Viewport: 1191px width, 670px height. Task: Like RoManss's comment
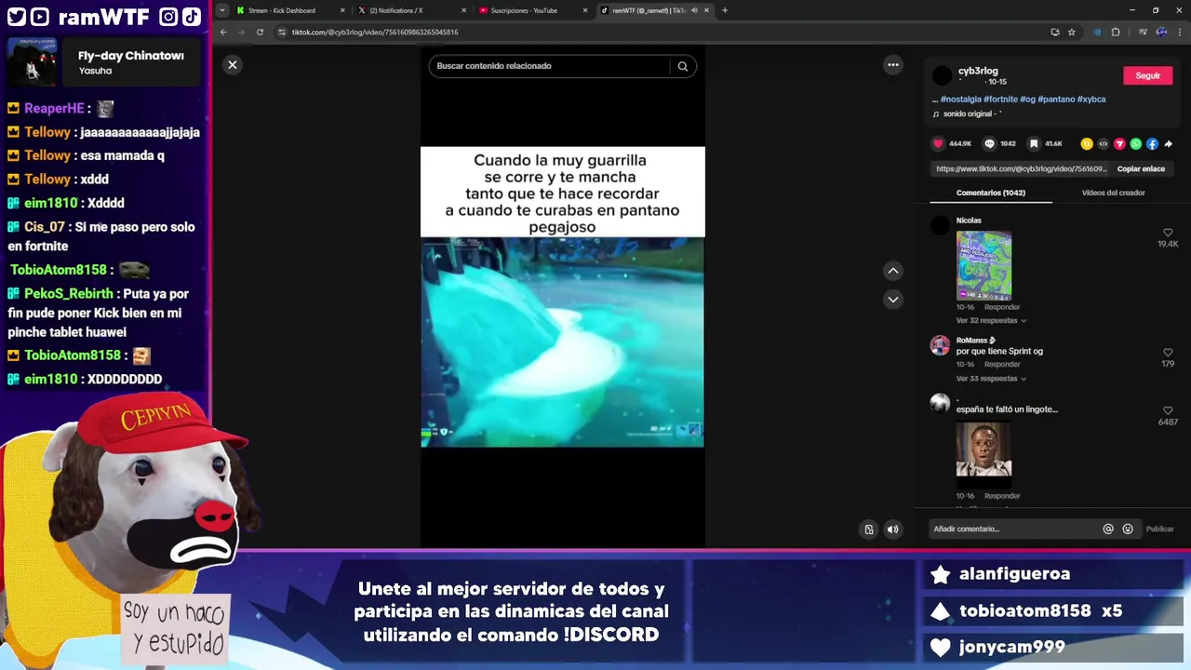point(1168,353)
